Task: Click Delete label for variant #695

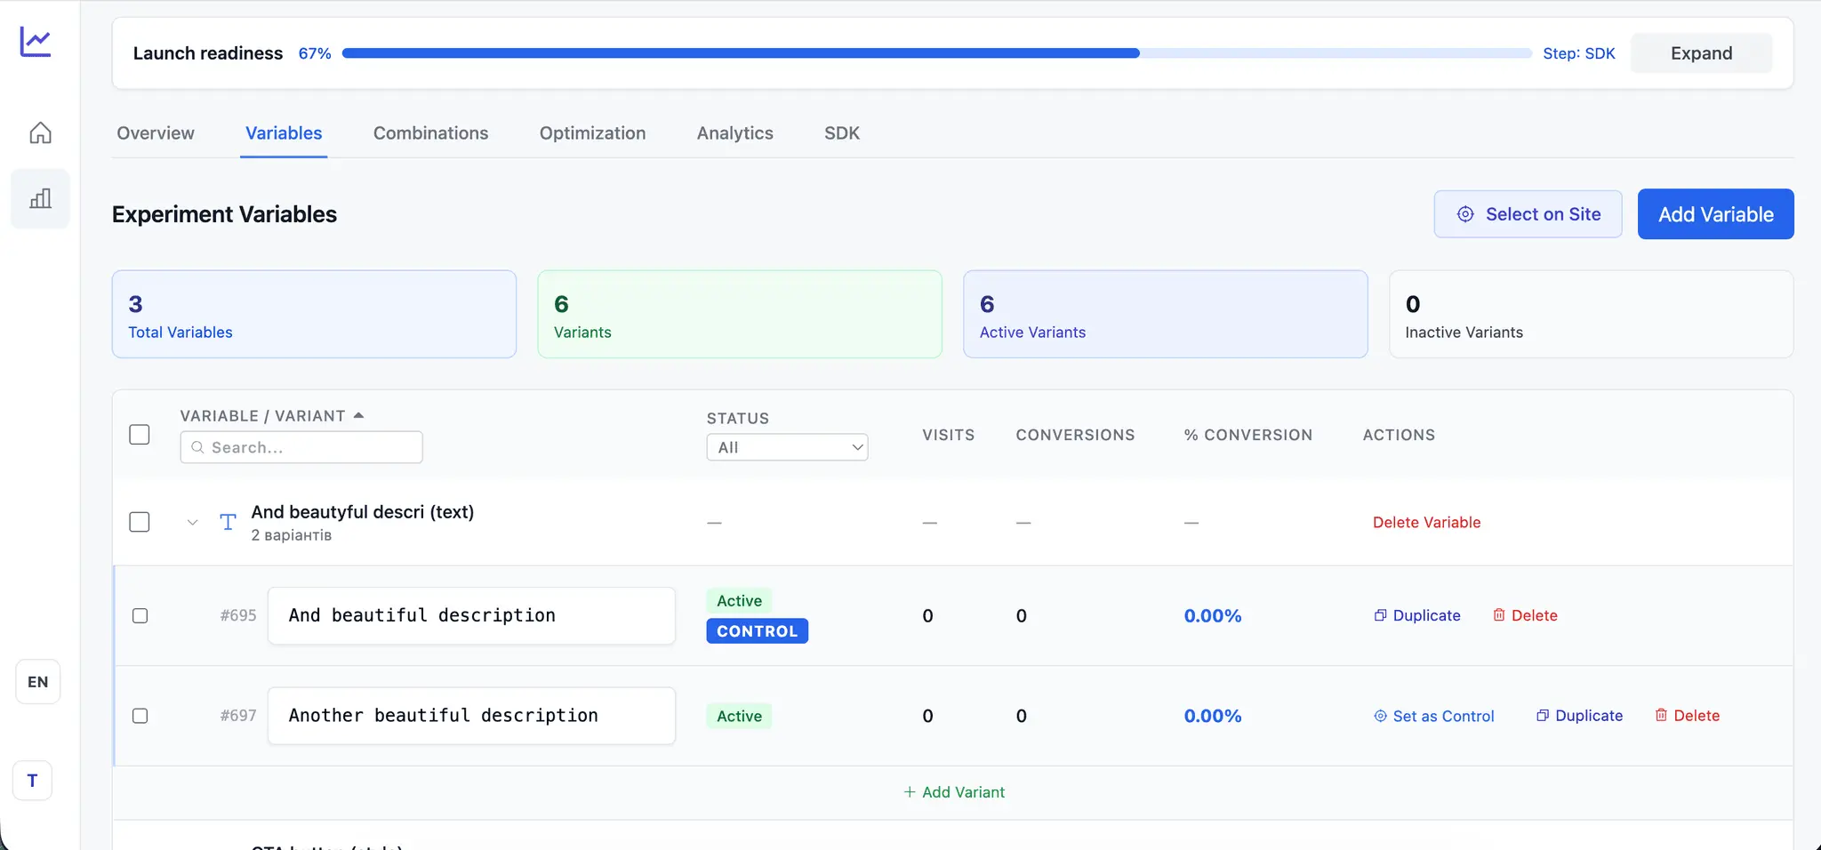Action: (x=1534, y=615)
